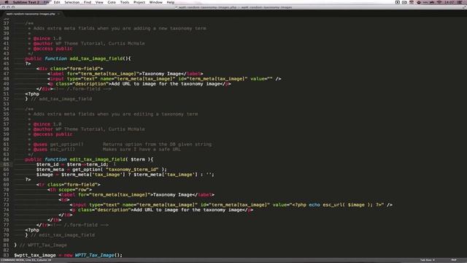Click the '<?php' tag on line 51

(32, 94)
